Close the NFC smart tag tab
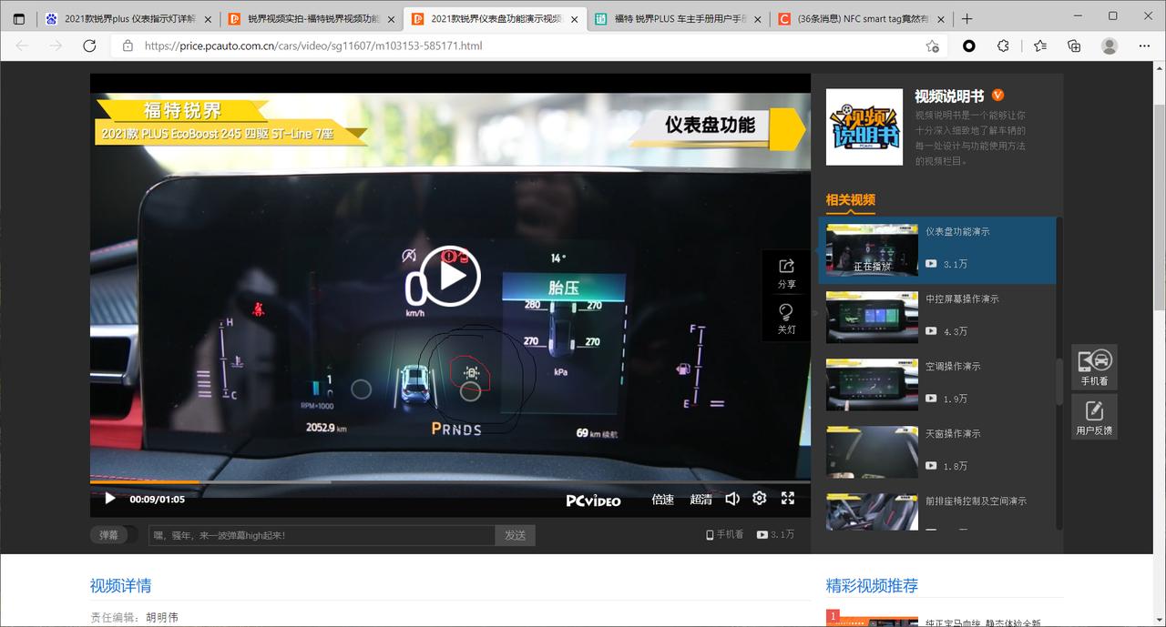This screenshot has width=1166, height=627. coord(941,19)
